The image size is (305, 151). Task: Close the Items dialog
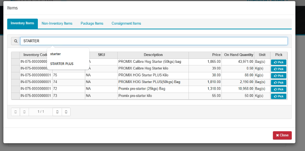pos(282,135)
